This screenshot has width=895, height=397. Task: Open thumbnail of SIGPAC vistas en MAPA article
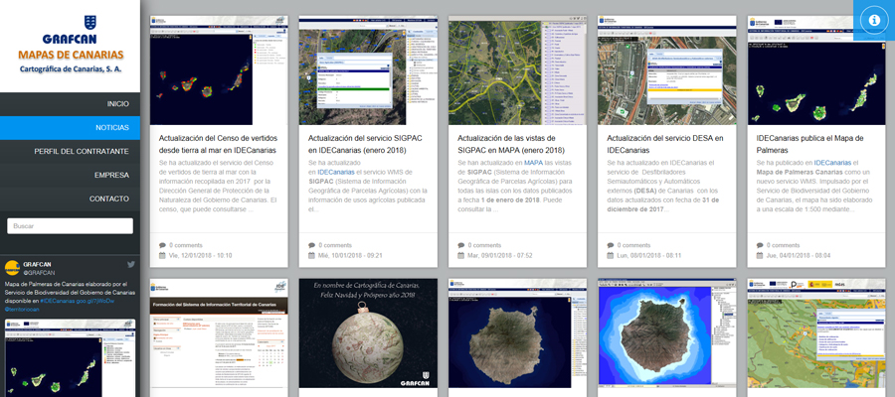[x=518, y=70]
